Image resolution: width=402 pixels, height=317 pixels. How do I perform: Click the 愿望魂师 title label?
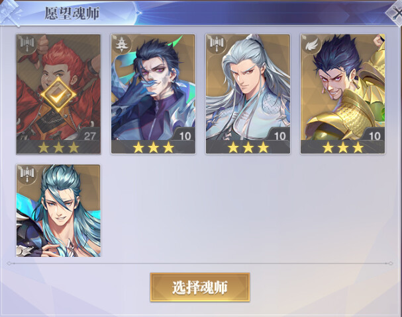(72, 13)
